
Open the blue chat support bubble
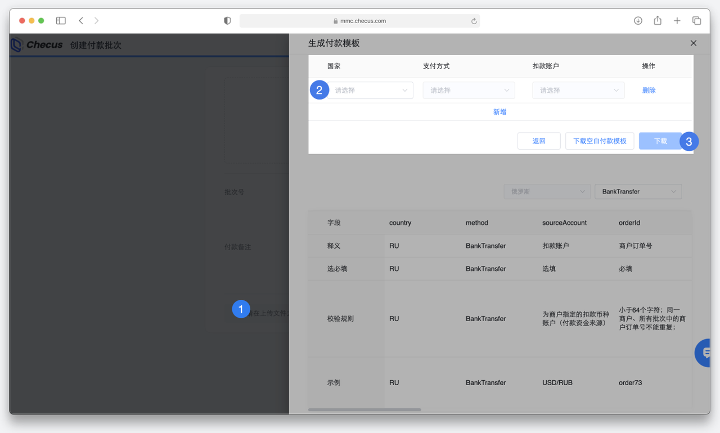pyautogui.click(x=704, y=353)
